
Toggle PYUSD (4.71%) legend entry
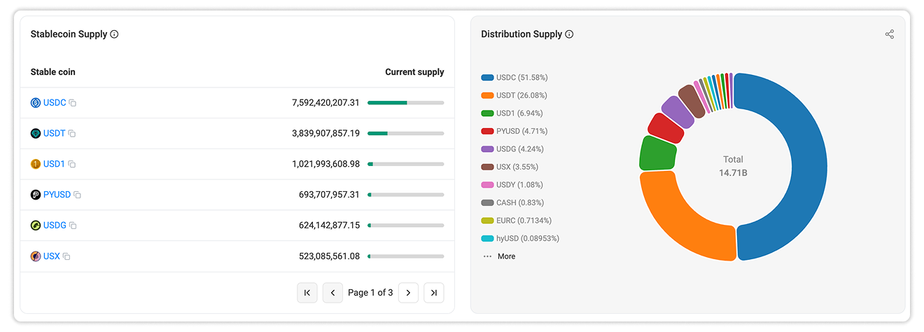[514, 131]
